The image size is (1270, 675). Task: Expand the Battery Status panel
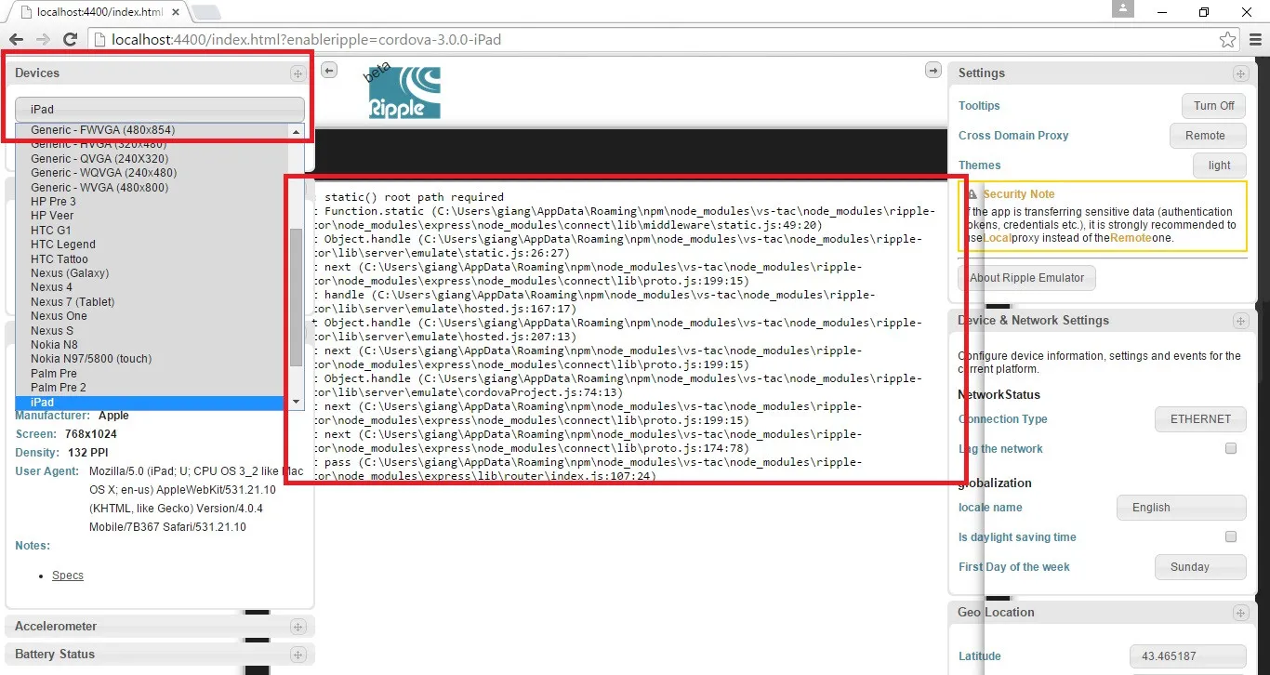pyautogui.click(x=160, y=655)
